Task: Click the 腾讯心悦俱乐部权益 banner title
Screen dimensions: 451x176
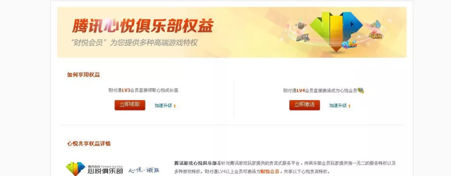Action: [x=143, y=26]
